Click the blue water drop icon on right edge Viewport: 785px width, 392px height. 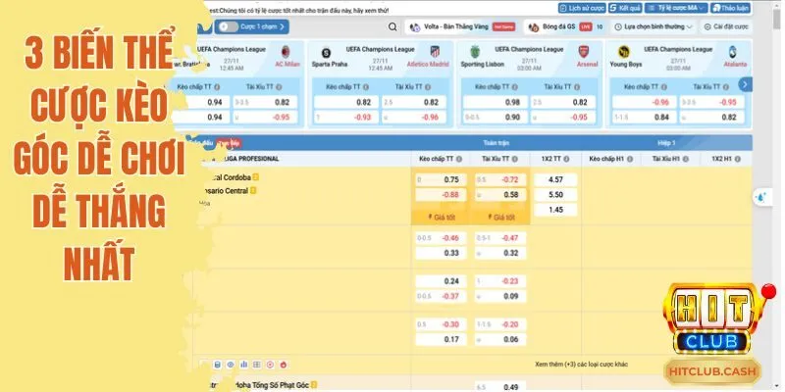[x=760, y=197]
